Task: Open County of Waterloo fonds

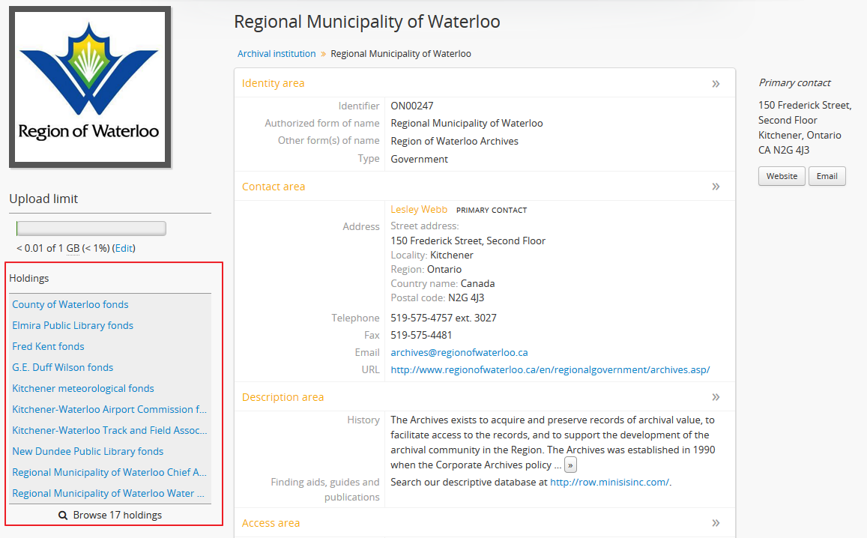Action: click(70, 305)
